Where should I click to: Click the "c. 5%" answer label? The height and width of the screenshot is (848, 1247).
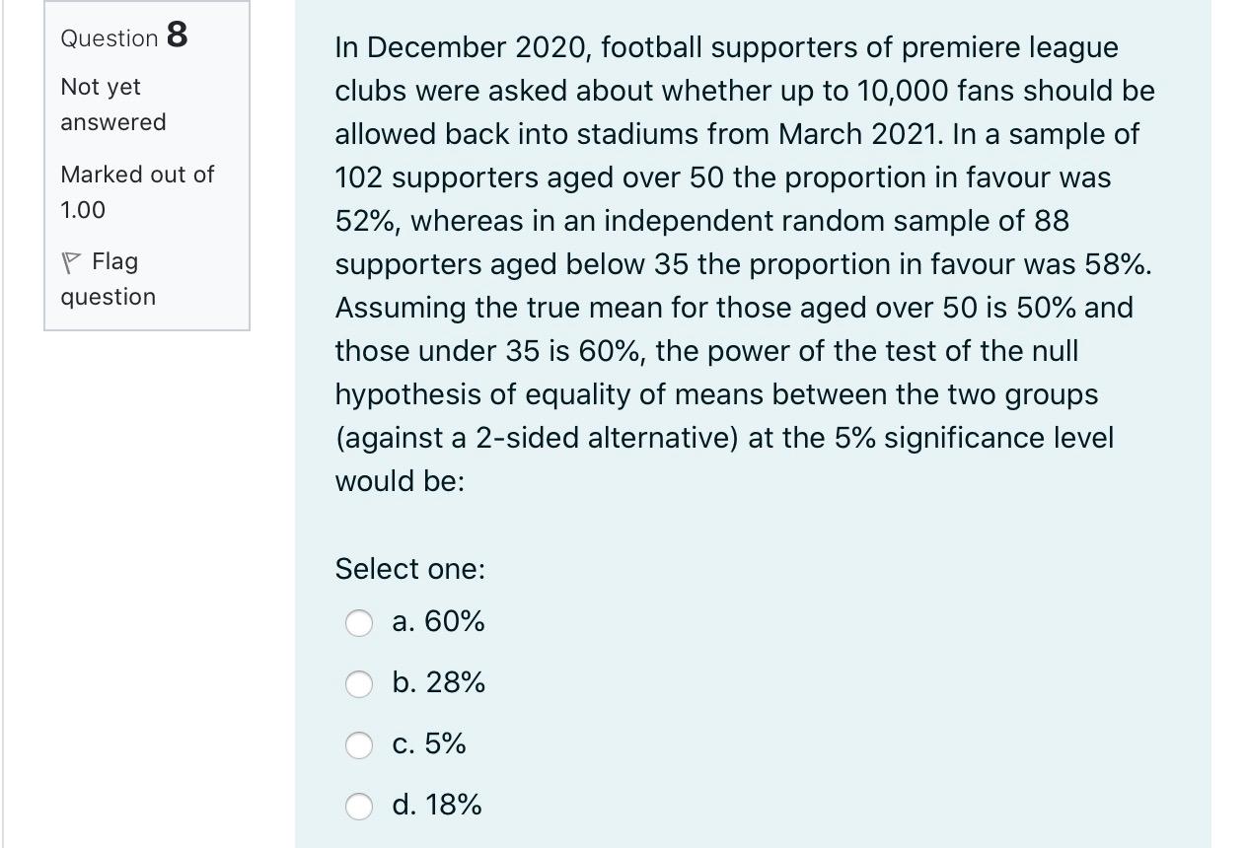pyautogui.click(x=428, y=743)
